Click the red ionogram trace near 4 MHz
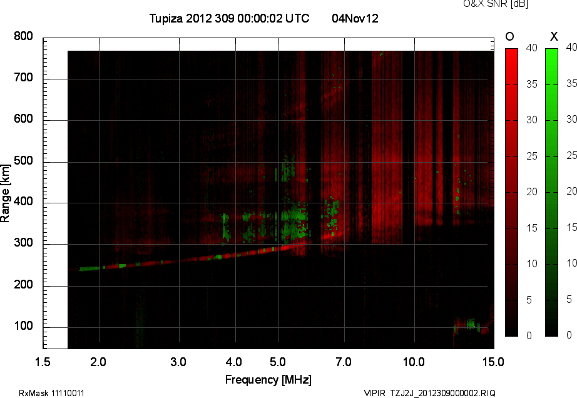 235,255
